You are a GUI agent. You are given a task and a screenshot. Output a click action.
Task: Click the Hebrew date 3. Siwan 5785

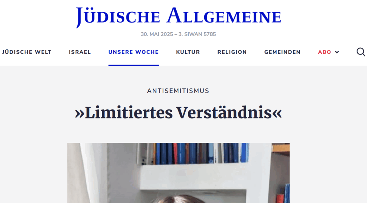point(197,34)
